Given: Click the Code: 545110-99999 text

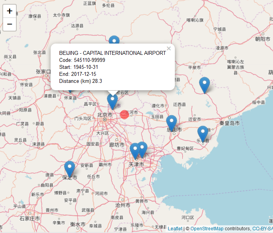Looking at the screenshot, I should pos(82,60).
